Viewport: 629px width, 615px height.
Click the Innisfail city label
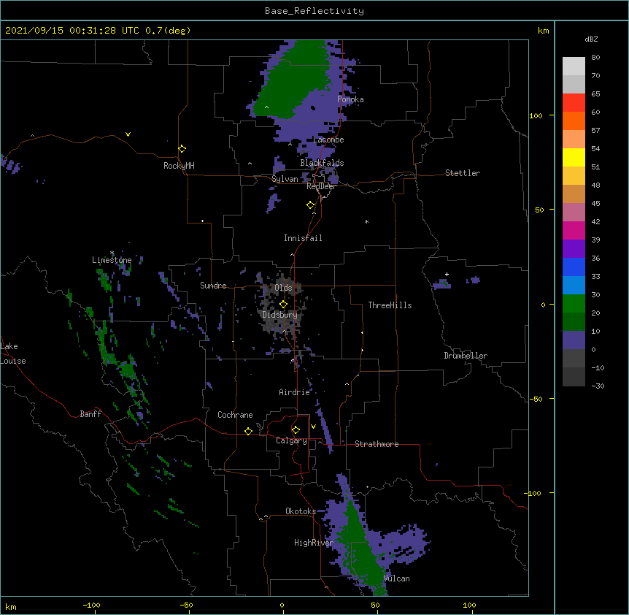click(x=303, y=238)
